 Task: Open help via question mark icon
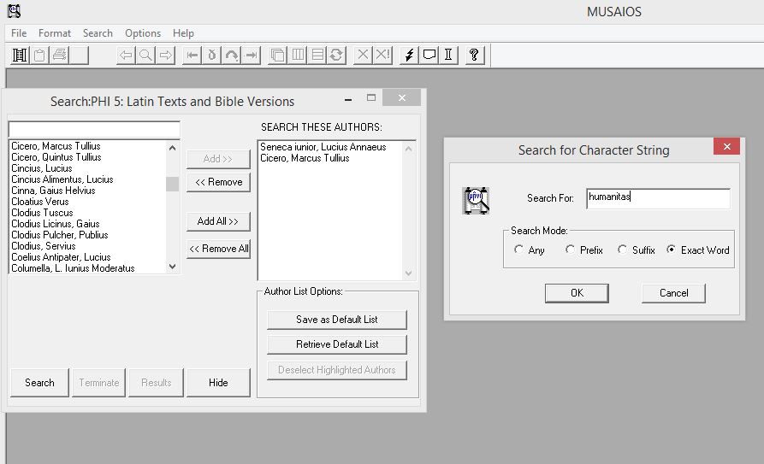pos(474,56)
